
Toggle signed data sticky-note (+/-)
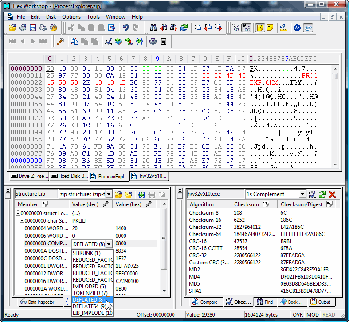coord(260,28)
